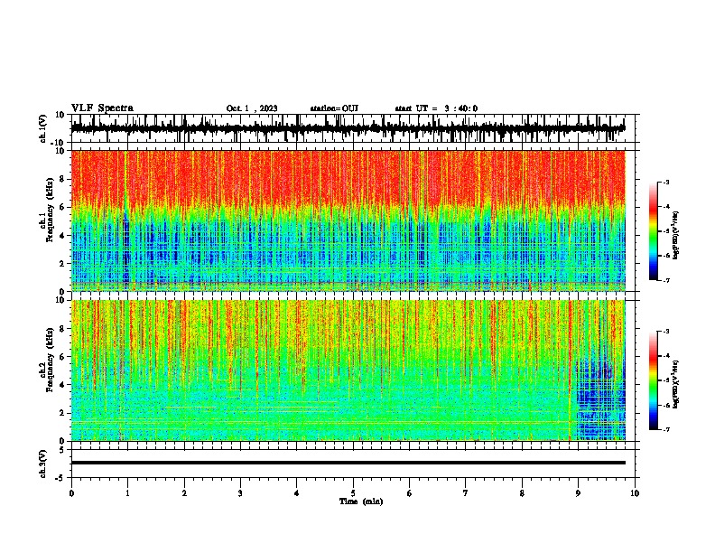Click the '2' kHz tick of ch.2 spectrogram
The width and height of the screenshot is (715, 553).
[62, 413]
